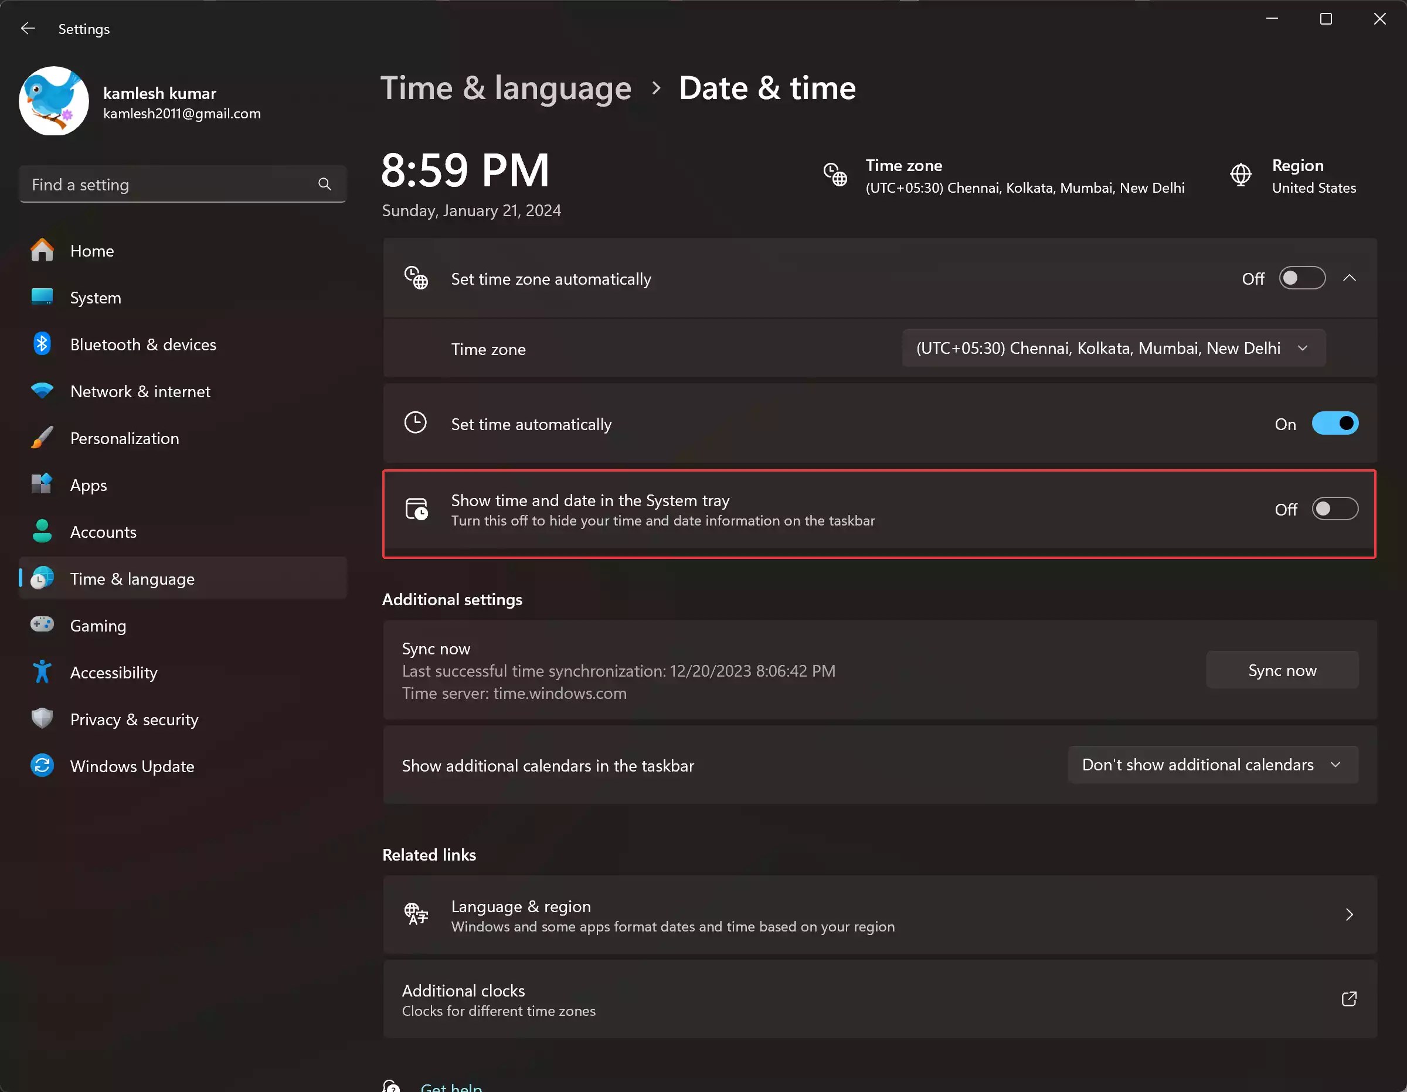Image resolution: width=1407 pixels, height=1092 pixels.
Task: Enable Show time and date in System tray
Action: click(1335, 509)
